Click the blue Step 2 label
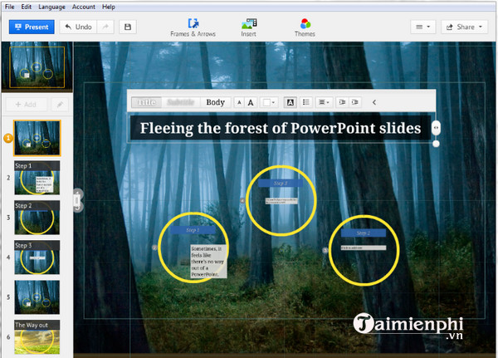 364,233
